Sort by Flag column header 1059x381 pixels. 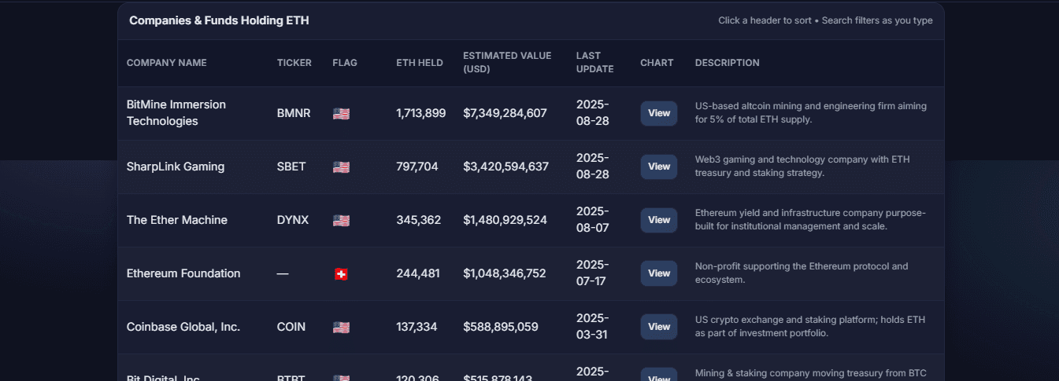pos(345,63)
